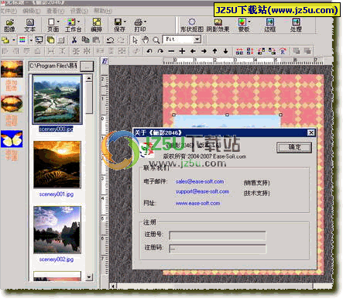The width and height of the screenshot is (343, 299).
Task: Select the 文本 text tool
Action: 29,26
